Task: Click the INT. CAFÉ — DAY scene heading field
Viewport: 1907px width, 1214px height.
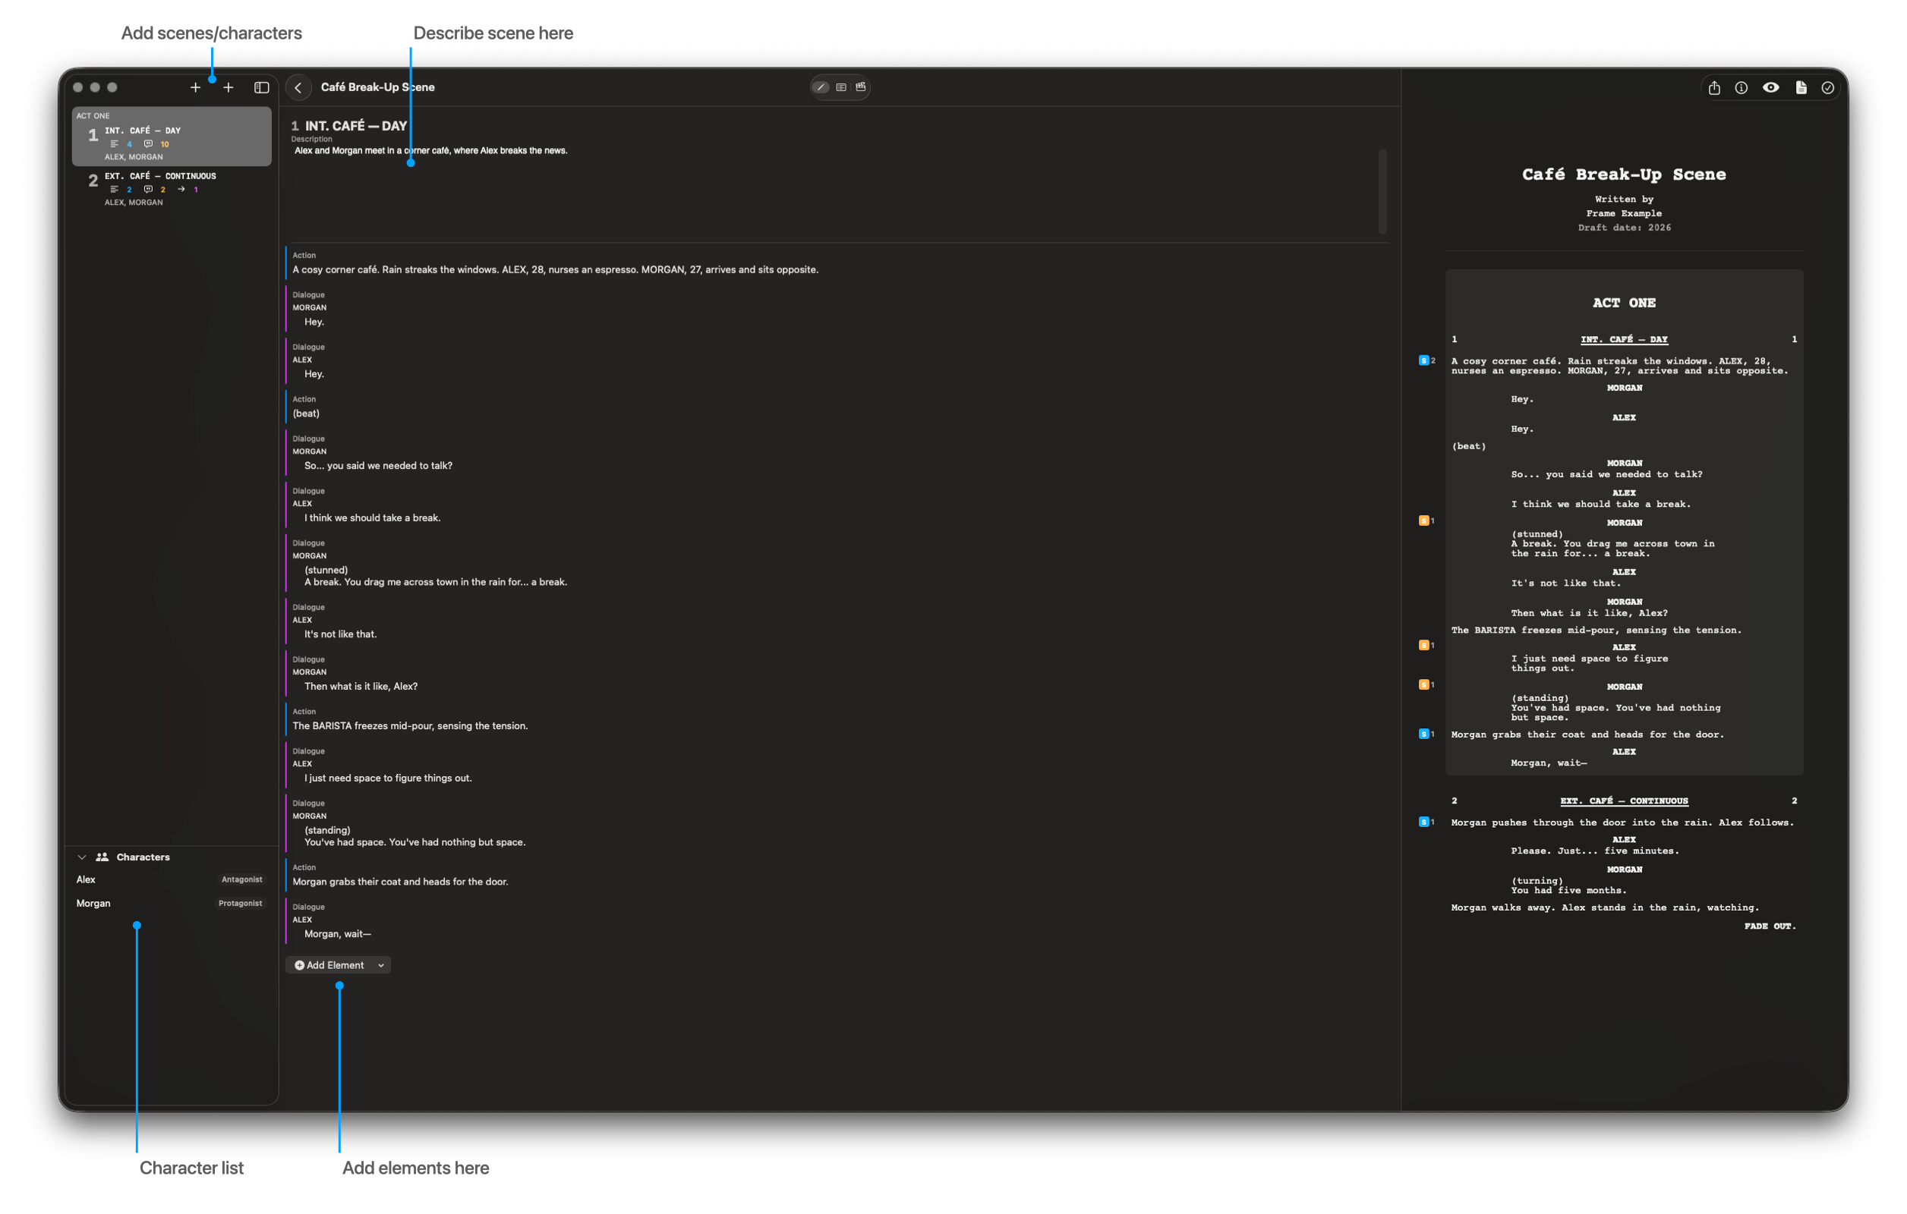Action: [x=356, y=126]
